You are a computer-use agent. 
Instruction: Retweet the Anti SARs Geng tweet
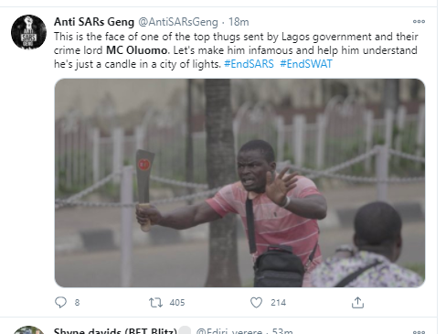(x=155, y=303)
